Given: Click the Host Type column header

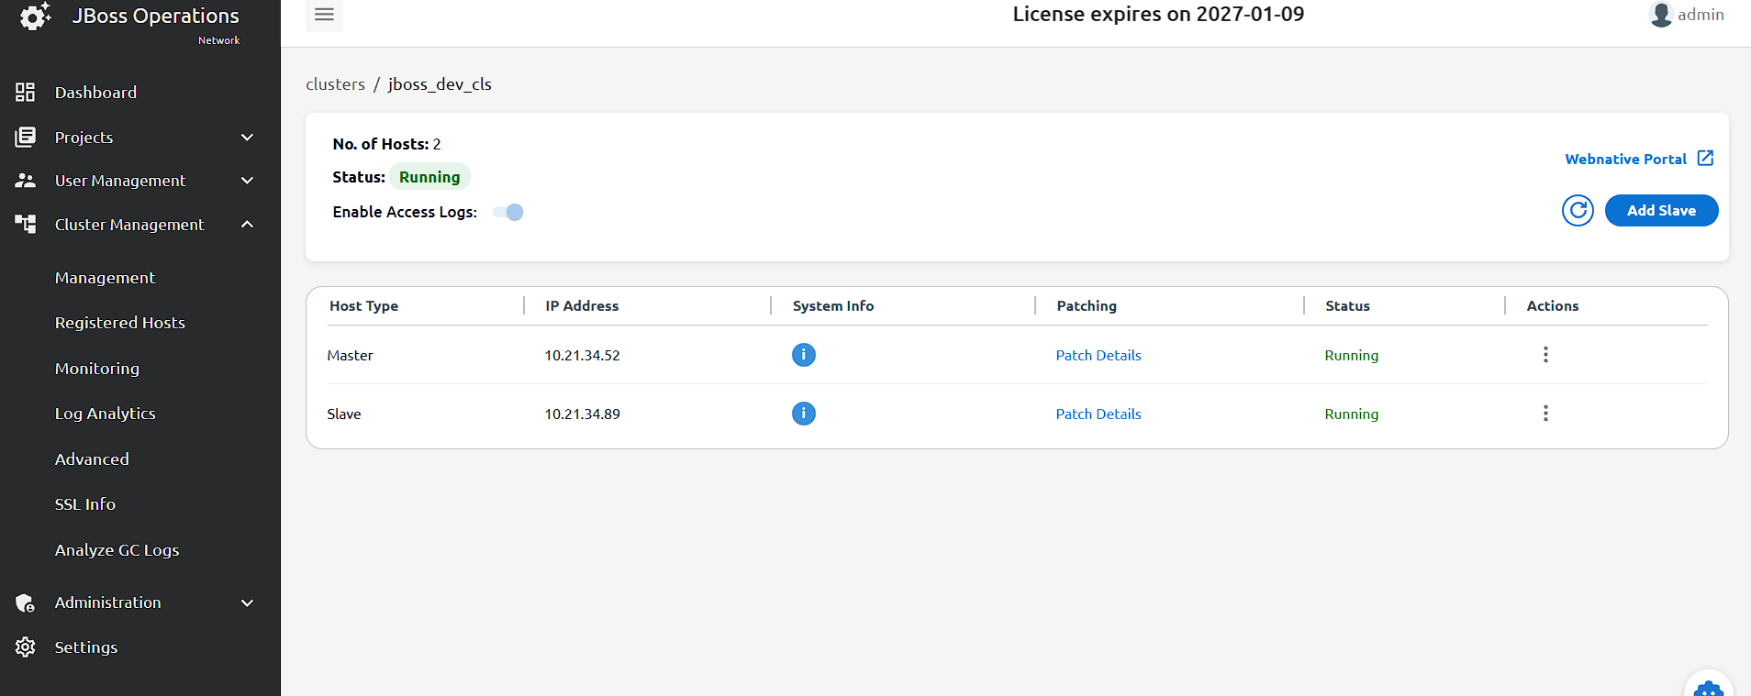Looking at the screenshot, I should click(363, 305).
